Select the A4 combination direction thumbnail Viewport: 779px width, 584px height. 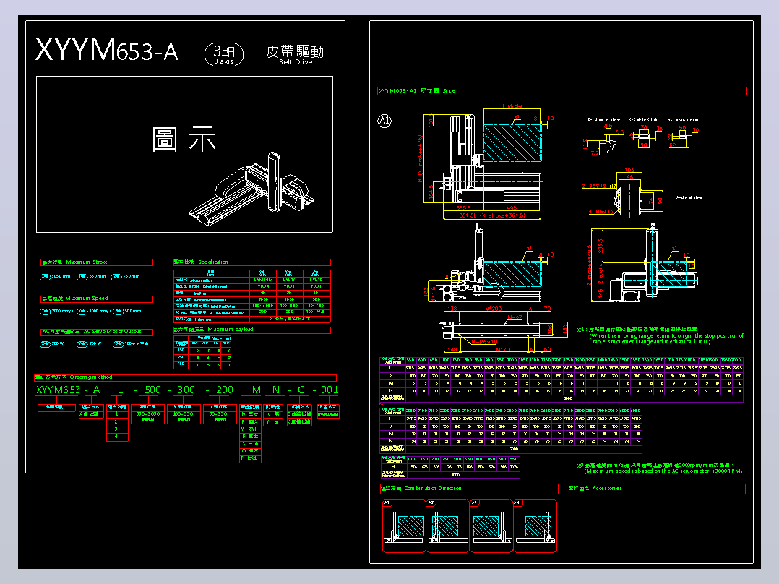point(535,526)
